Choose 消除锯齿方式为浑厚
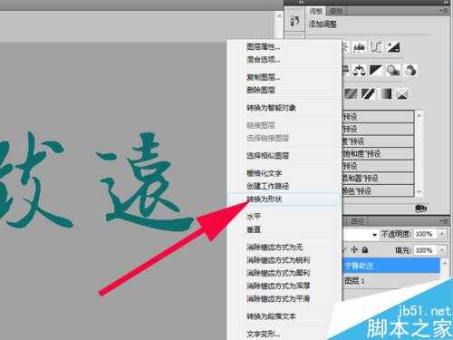Image resolution: width=453 pixels, height=340 pixels. pyautogui.click(x=278, y=286)
